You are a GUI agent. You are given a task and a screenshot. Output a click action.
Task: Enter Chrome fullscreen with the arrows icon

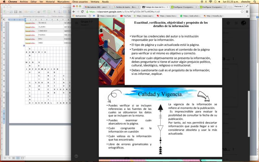[x=247, y=6]
